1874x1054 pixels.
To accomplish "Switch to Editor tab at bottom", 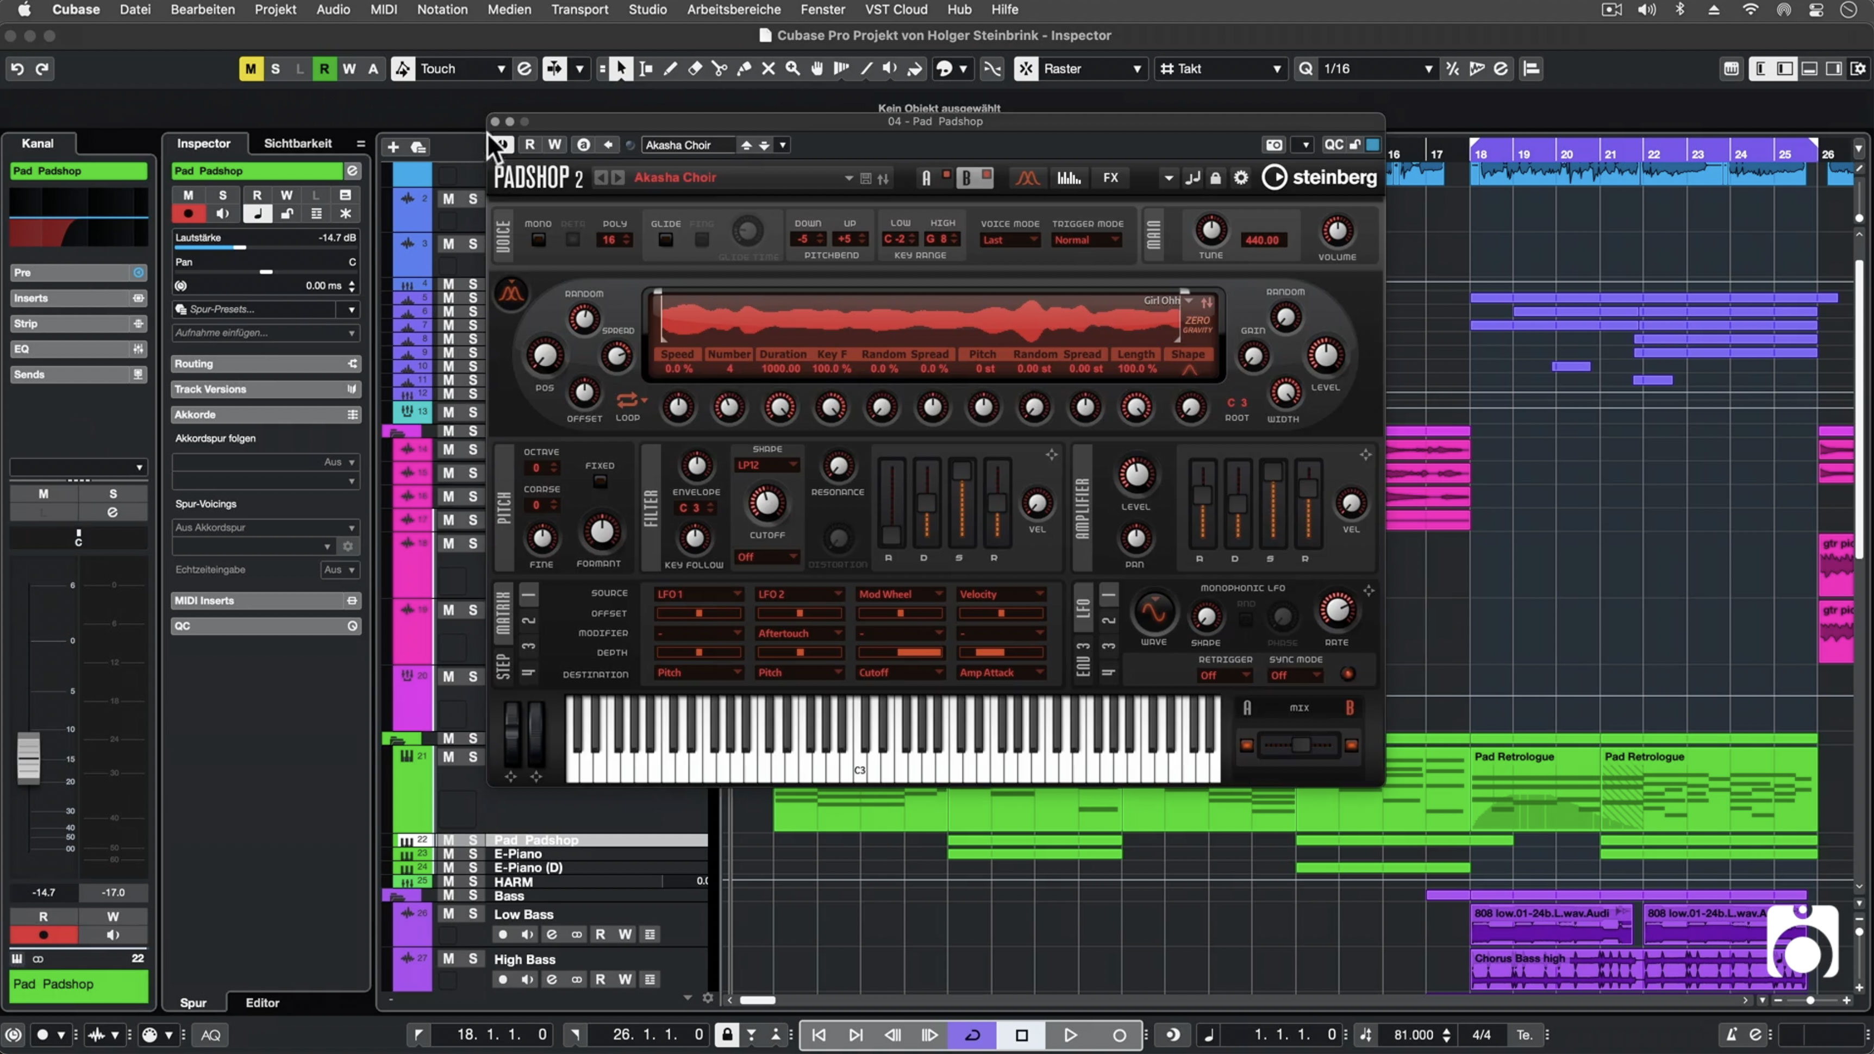I will coord(263,1002).
